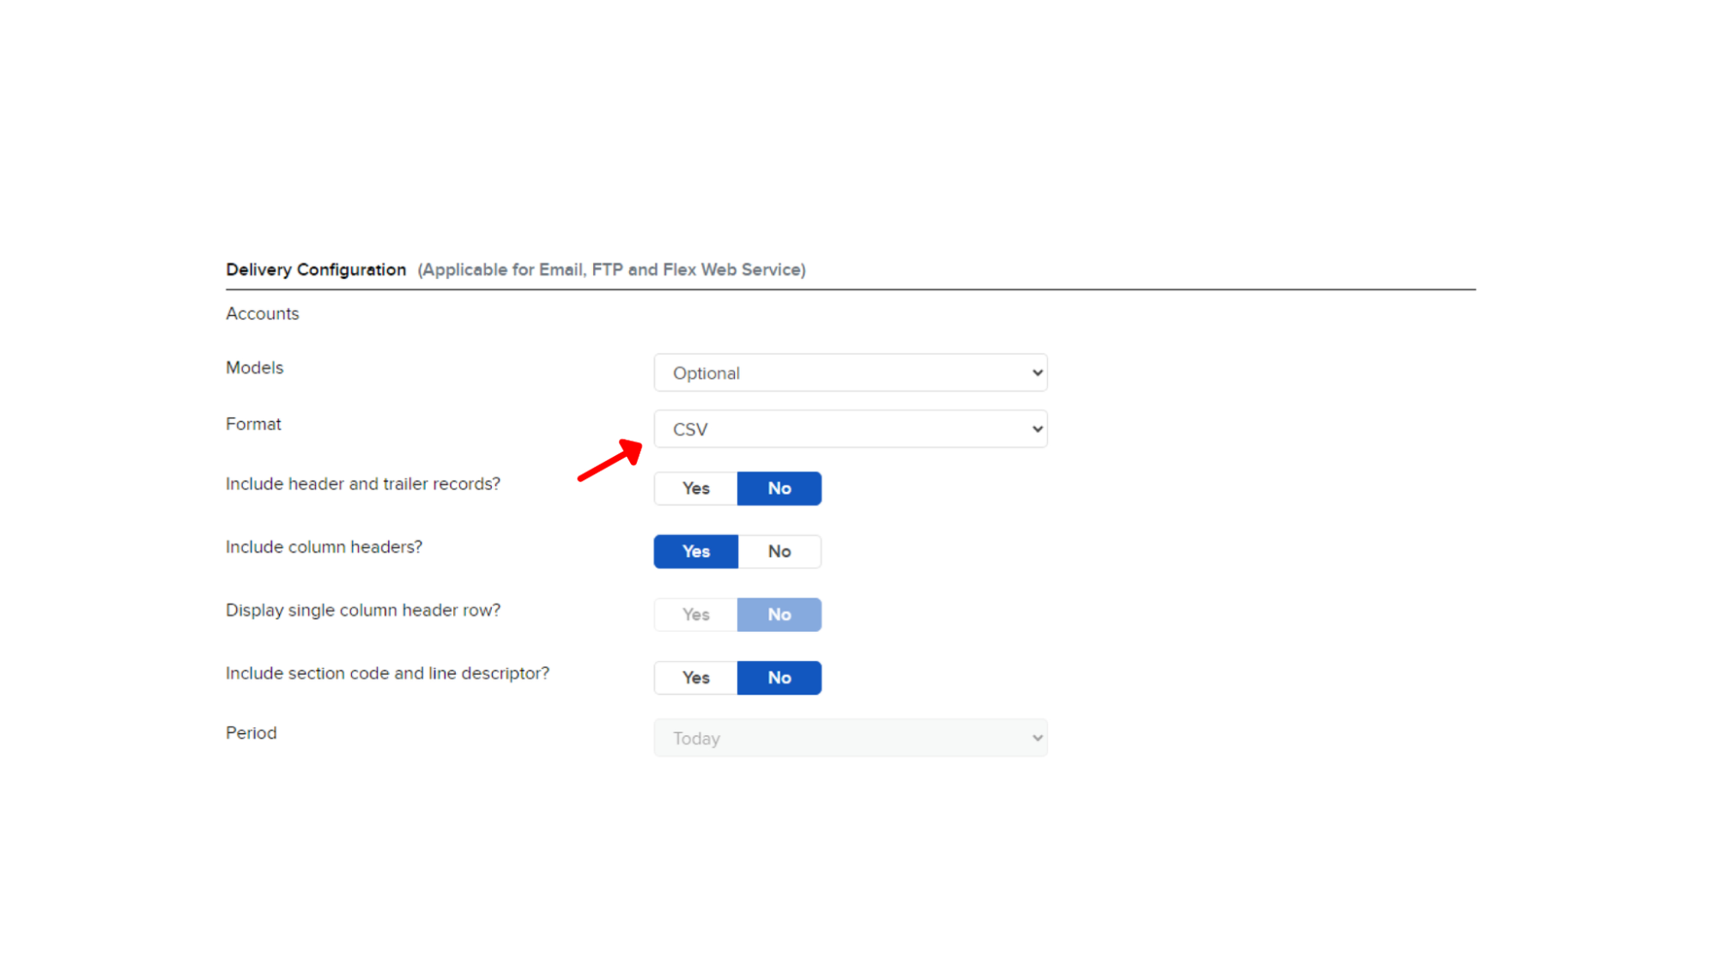Viewport: 1716px width, 966px height.
Task: Click the Accounts label
Action: [262, 313]
